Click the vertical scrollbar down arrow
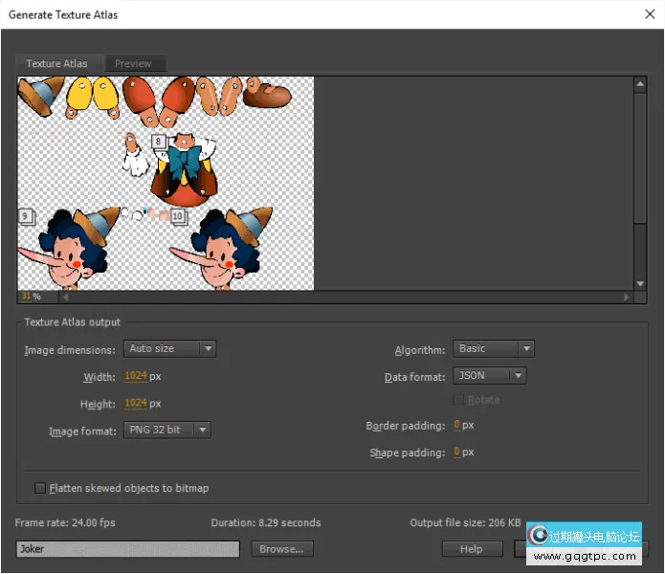 [640, 283]
